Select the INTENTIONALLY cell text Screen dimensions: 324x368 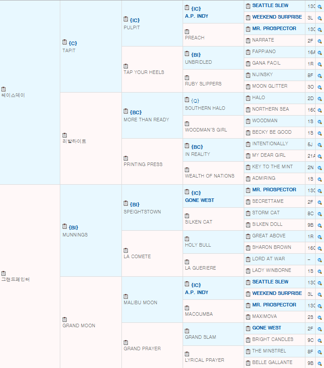[270, 143]
